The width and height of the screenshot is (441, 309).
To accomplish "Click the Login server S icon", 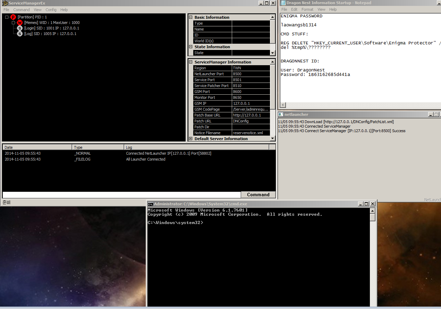I will 20,28.
